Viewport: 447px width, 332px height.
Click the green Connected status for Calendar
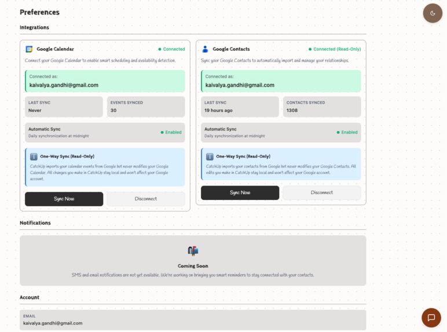pyautogui.click(x=171, y=49)
